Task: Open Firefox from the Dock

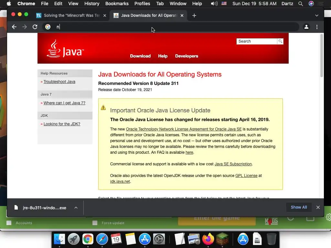Action: 208,239
